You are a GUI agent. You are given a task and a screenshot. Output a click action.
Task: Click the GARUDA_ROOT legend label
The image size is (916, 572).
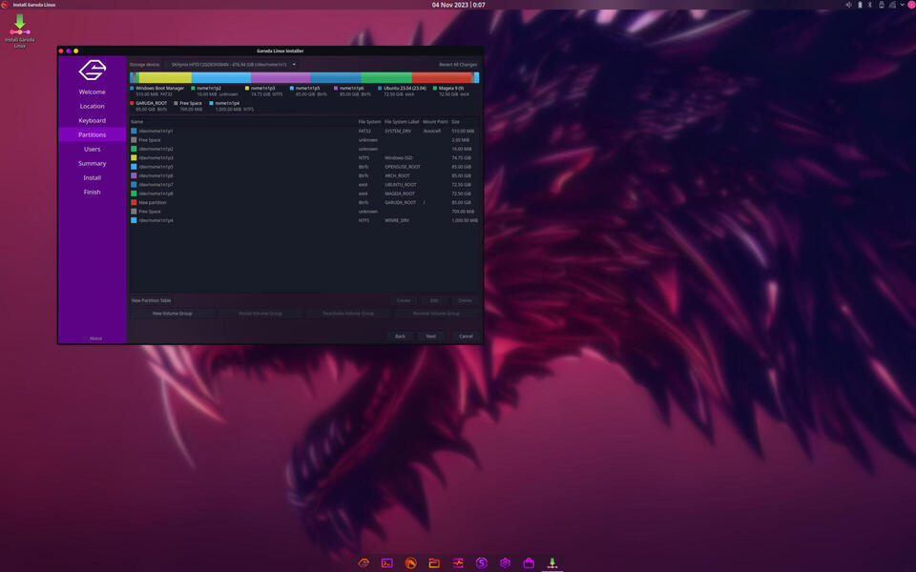[152, 103]
